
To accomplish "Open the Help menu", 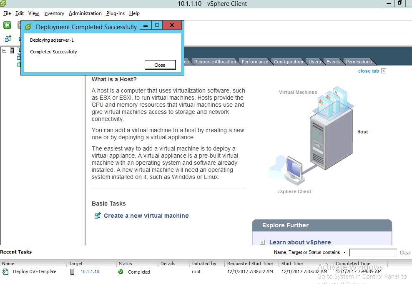I will [134, 13].
